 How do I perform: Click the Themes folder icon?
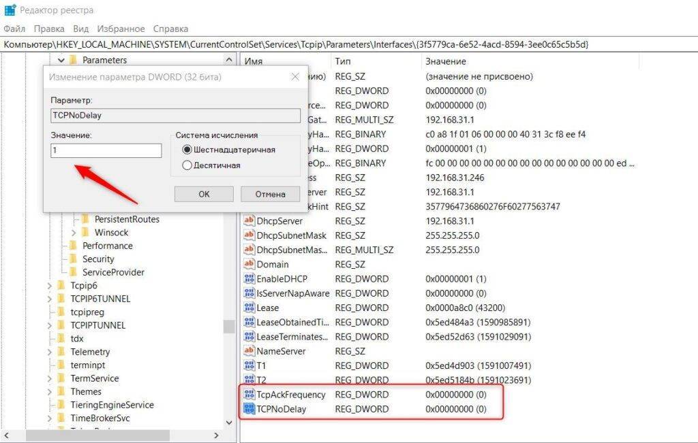(61, 391)
